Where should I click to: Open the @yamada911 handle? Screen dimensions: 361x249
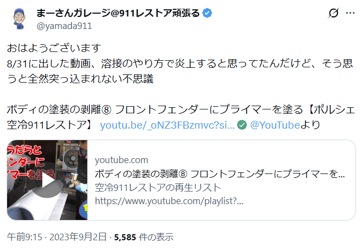65,26
